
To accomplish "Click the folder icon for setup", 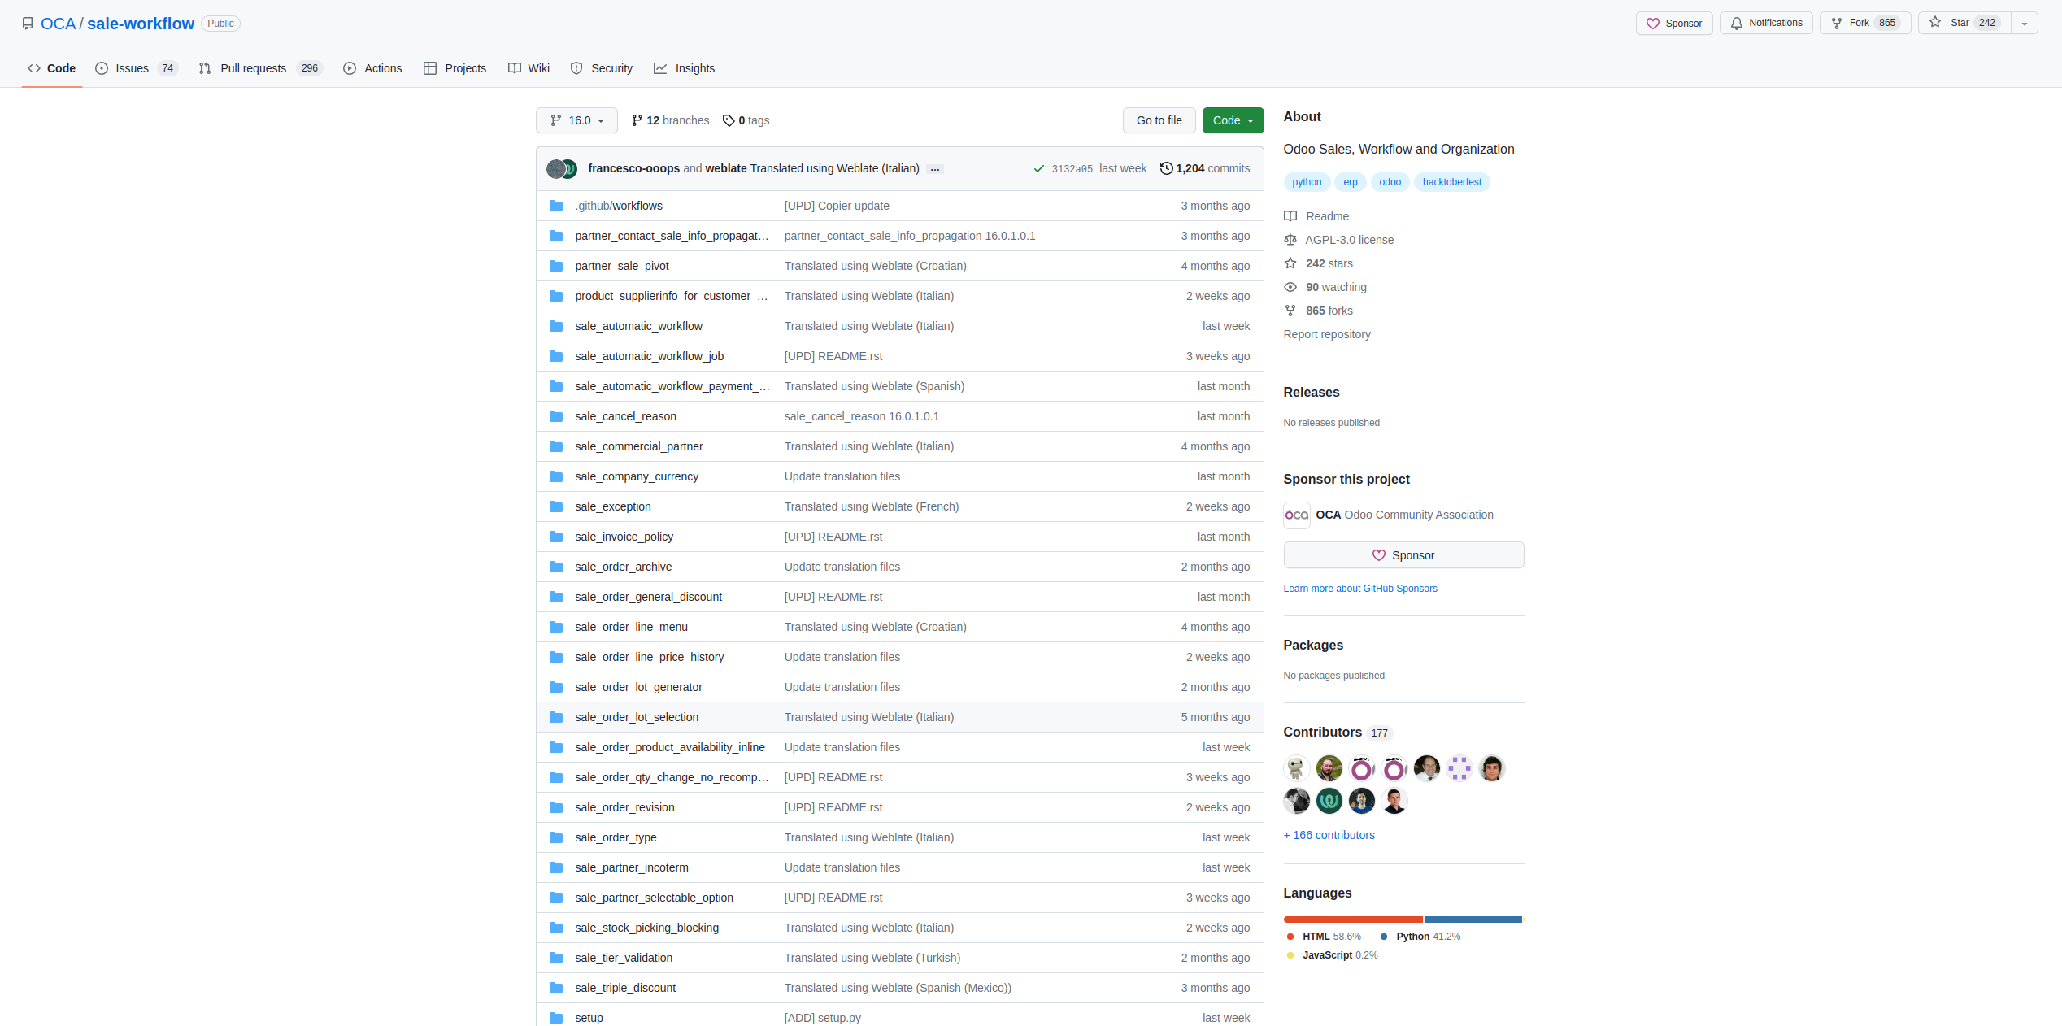I will click(556, 1018).
